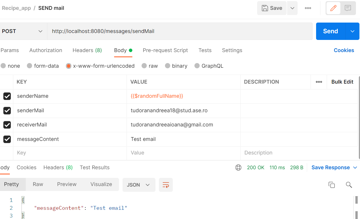The width and height of the screenshot is (360, 219).
Task: Select the raw body type
Action: (x=144, y=66)
